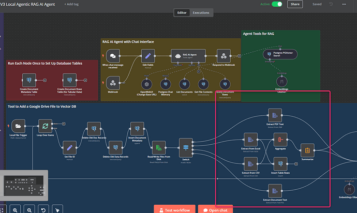Screen dimensions: 357x213
Task: Click the canvas minimap preview
Action: 24,186
